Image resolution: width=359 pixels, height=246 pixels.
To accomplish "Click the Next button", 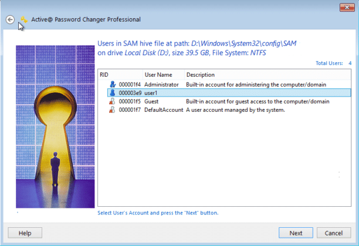I will point(296,233).
